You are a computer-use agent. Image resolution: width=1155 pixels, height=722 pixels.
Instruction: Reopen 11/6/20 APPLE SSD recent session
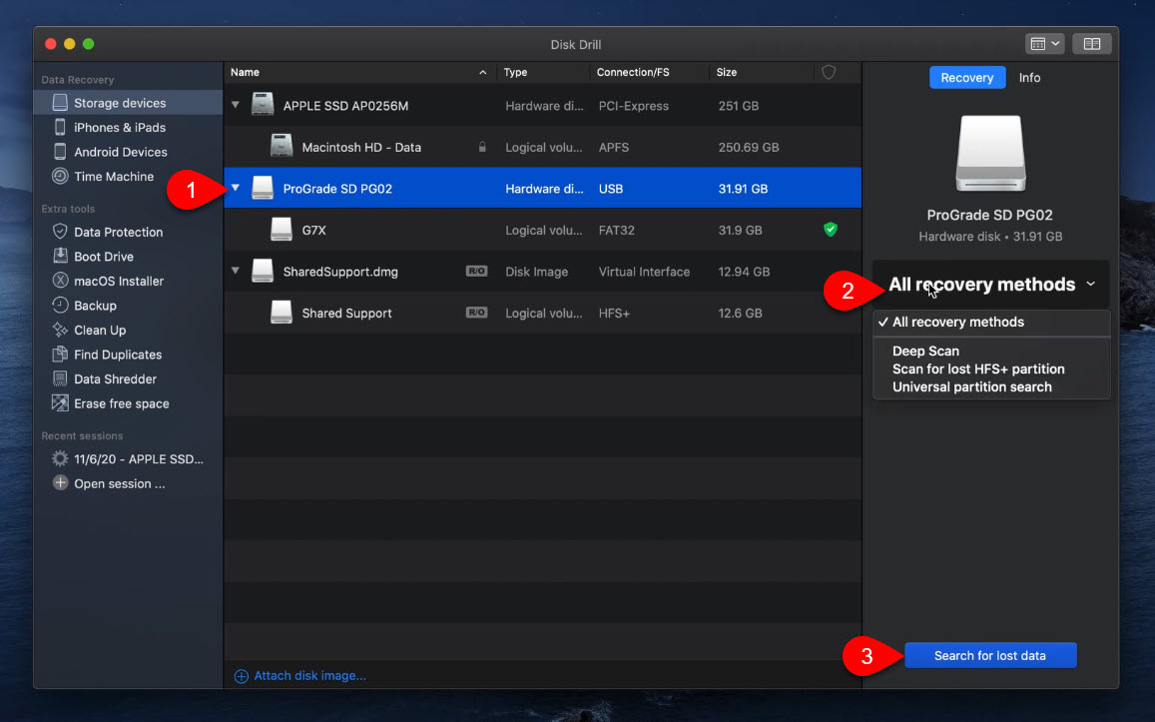(138, 459)
